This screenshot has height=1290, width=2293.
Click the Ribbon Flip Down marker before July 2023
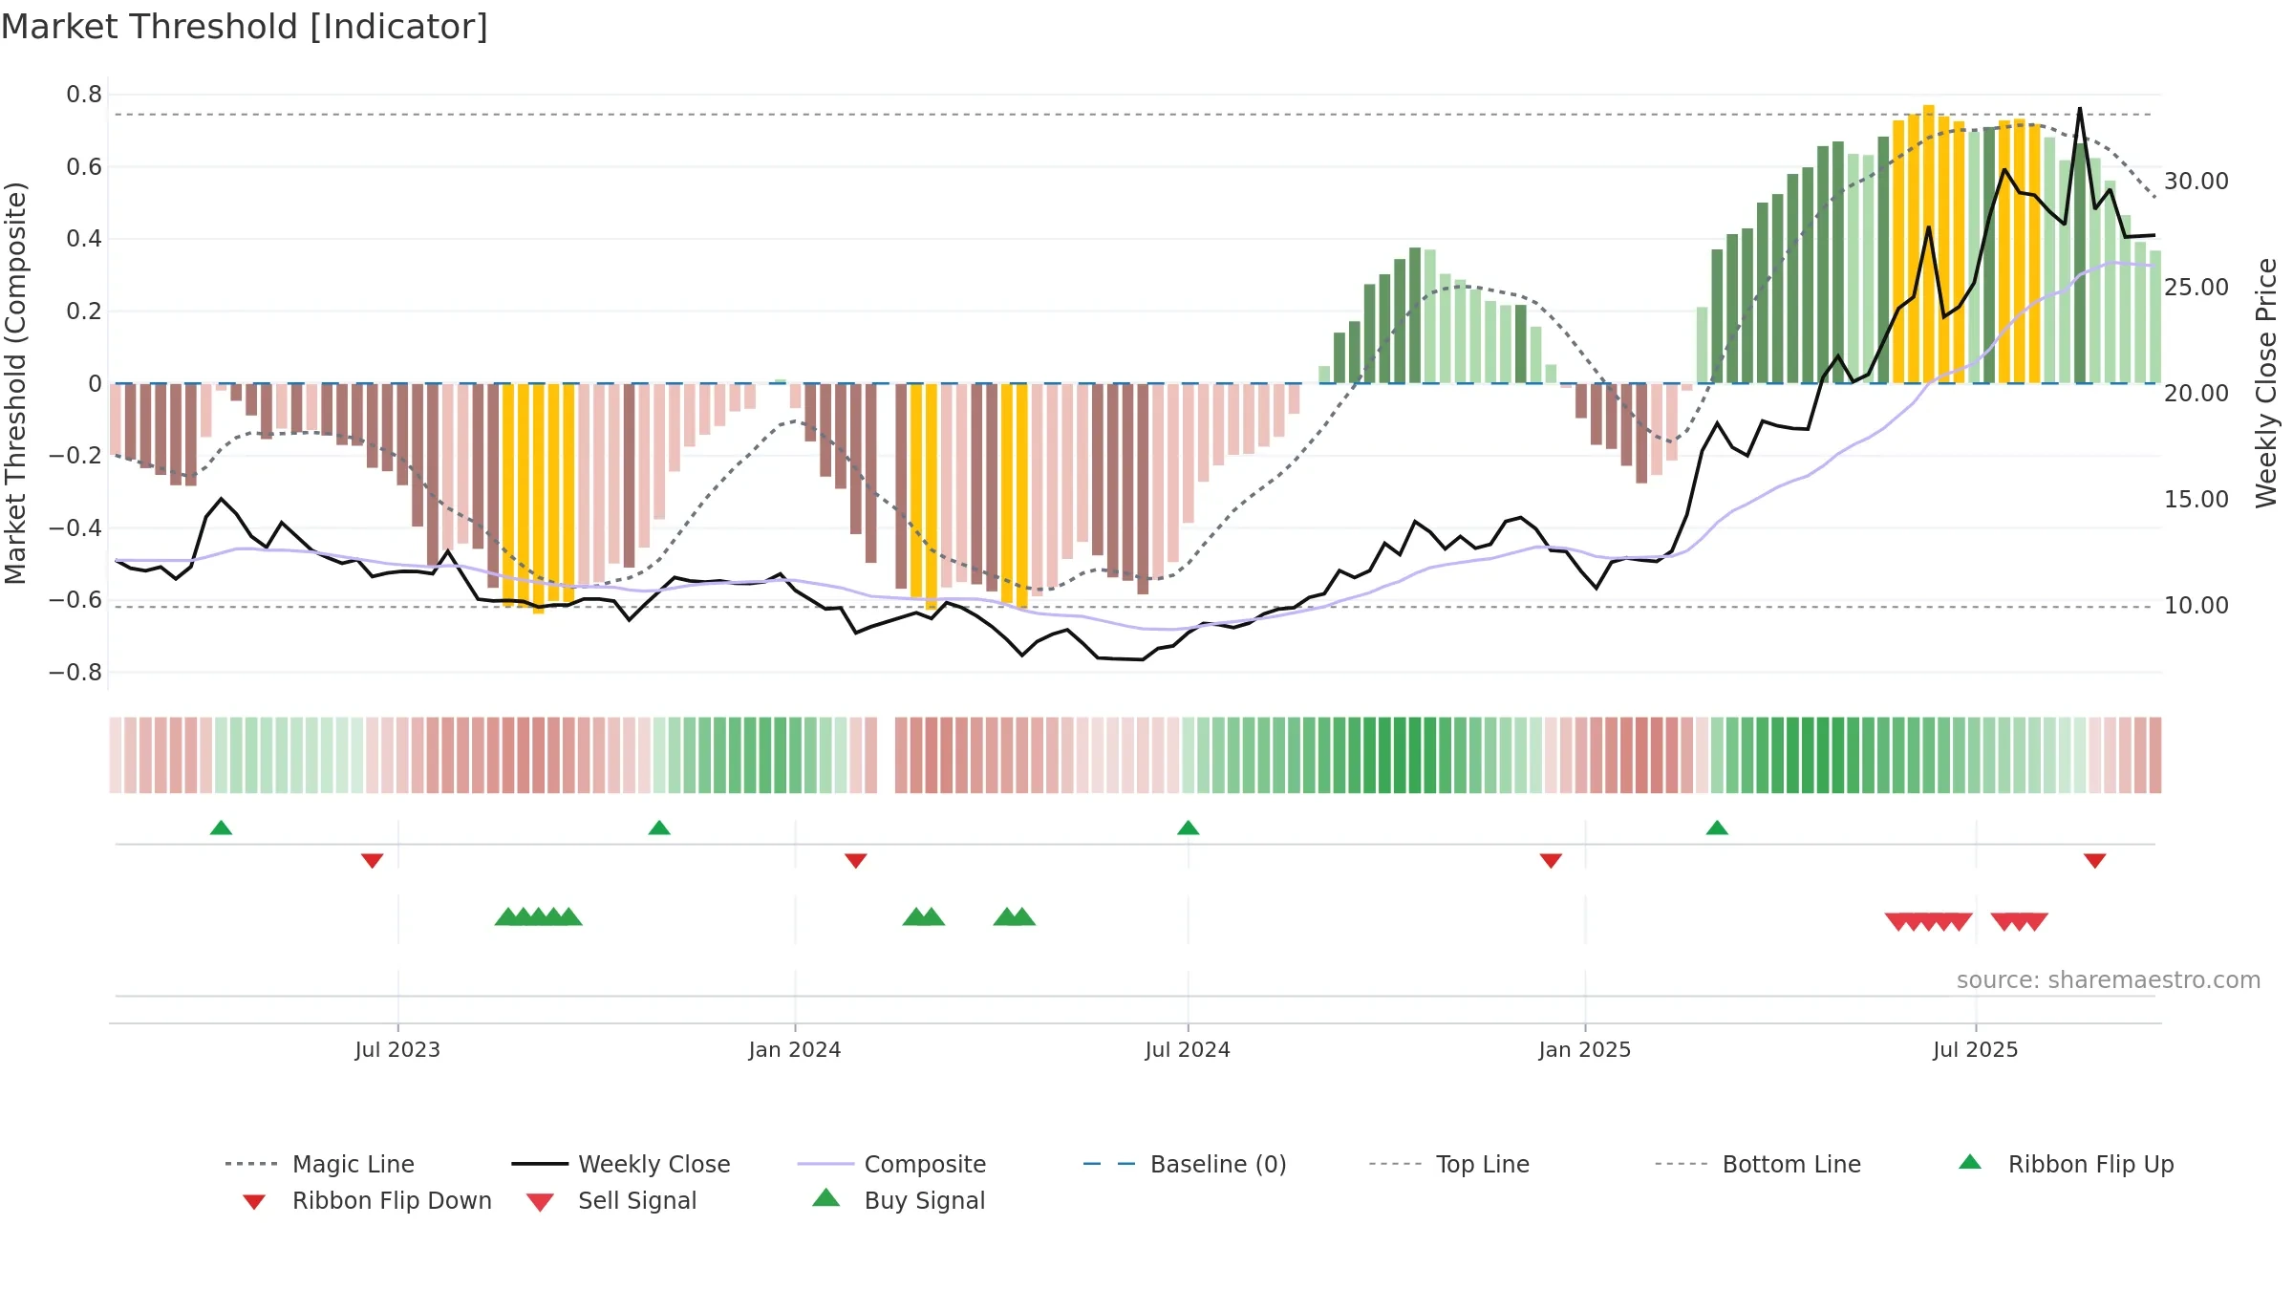pos(373,861)
